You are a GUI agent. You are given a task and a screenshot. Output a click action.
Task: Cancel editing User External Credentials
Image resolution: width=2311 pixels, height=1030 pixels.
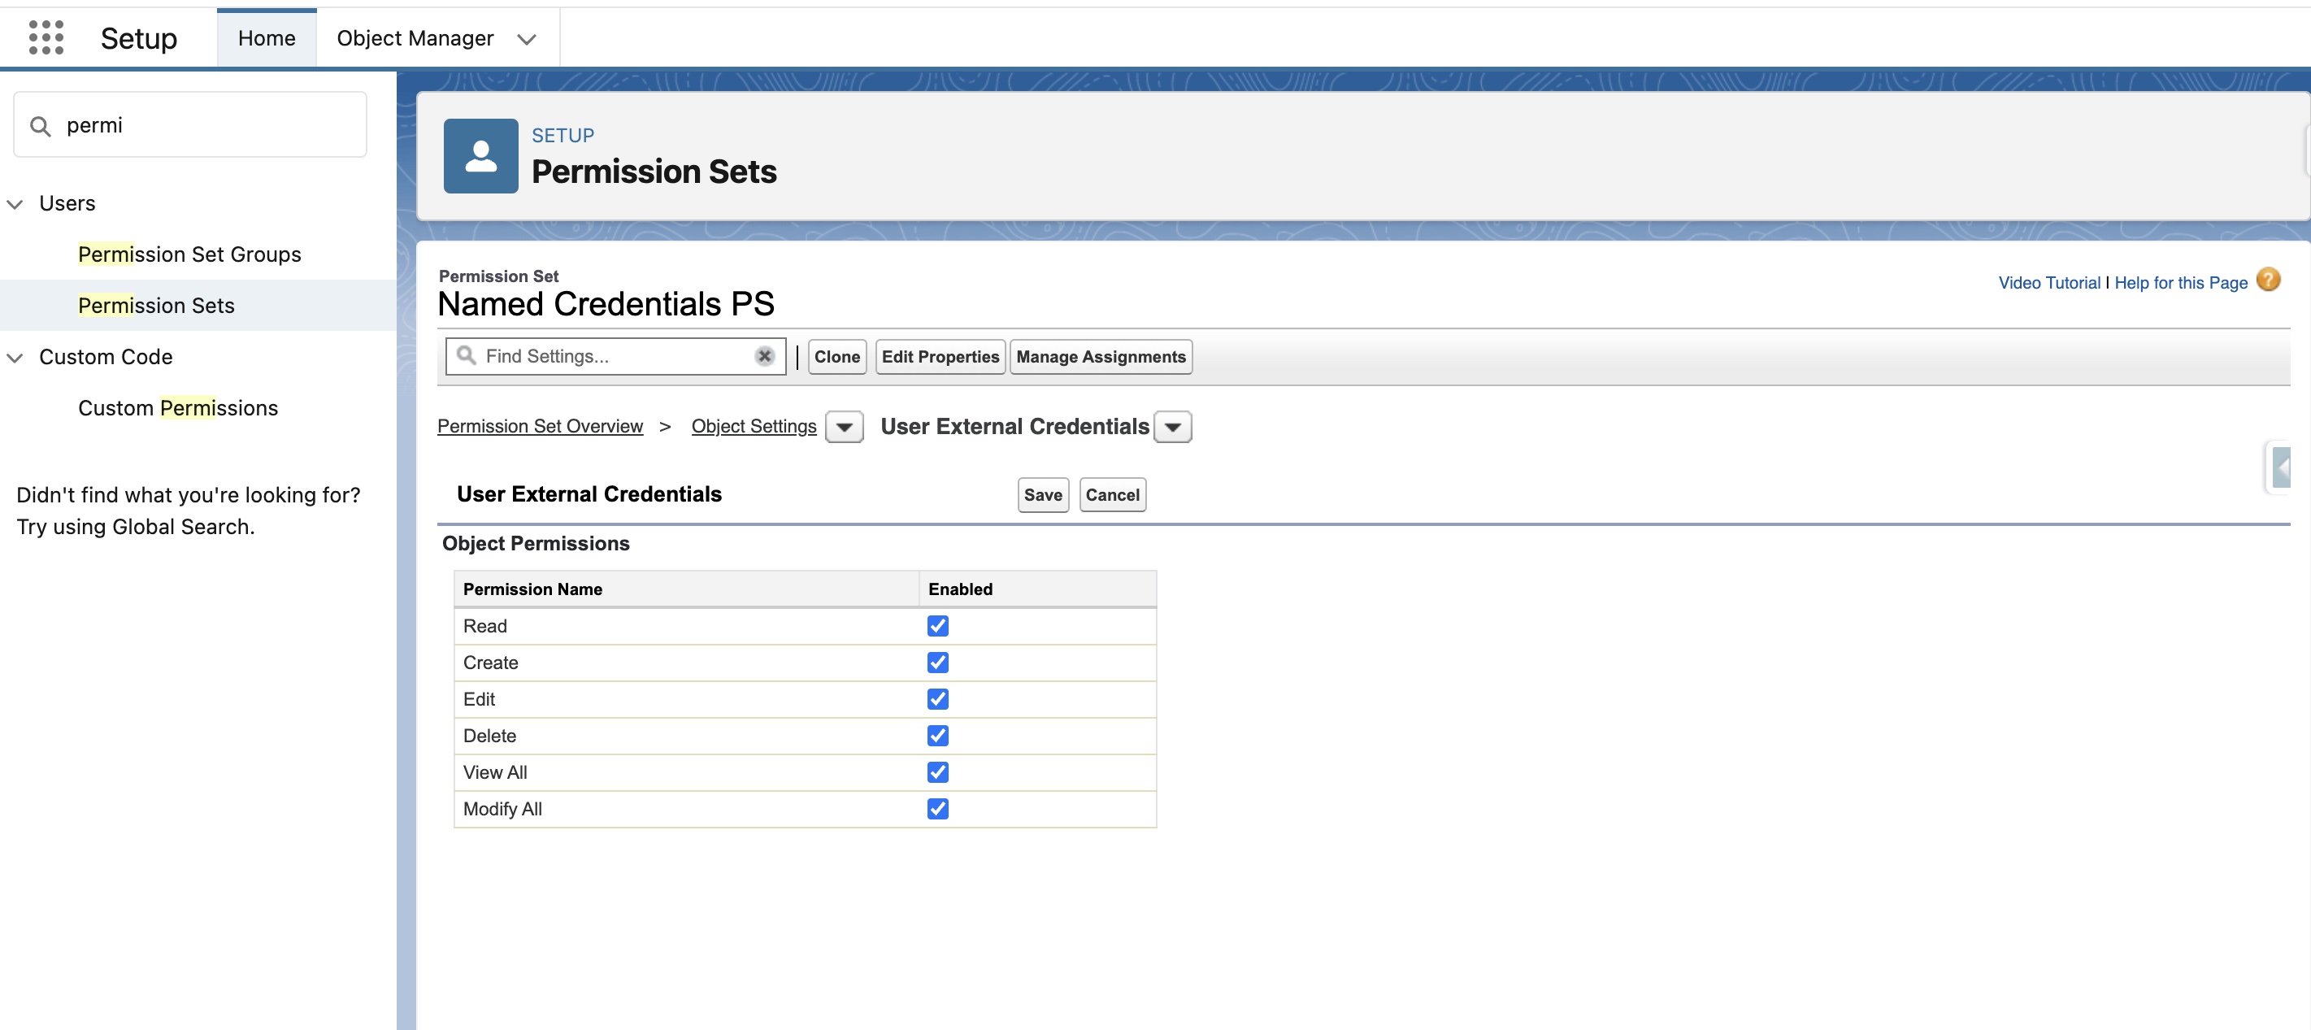click(x=1113, y=494)
